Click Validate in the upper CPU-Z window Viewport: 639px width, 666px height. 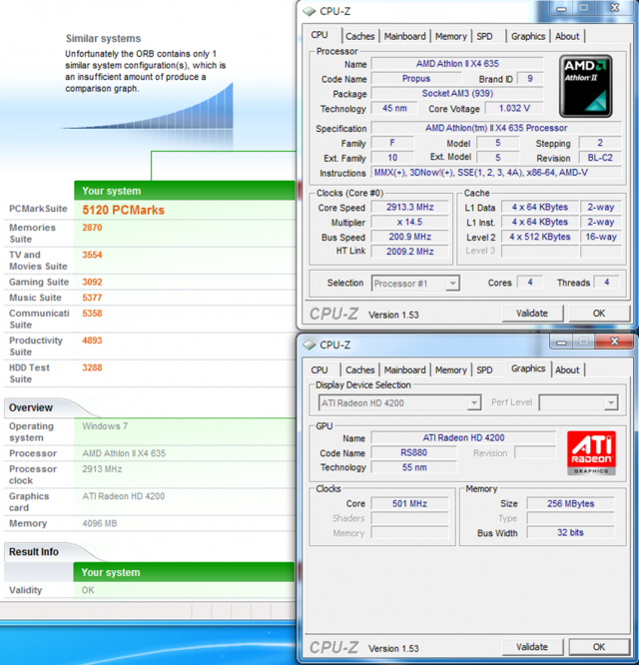coord(532,314)
